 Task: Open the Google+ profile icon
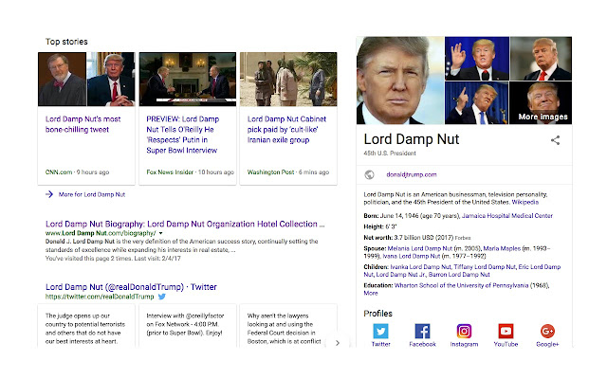pyautogui.click(x=547, y=331)
